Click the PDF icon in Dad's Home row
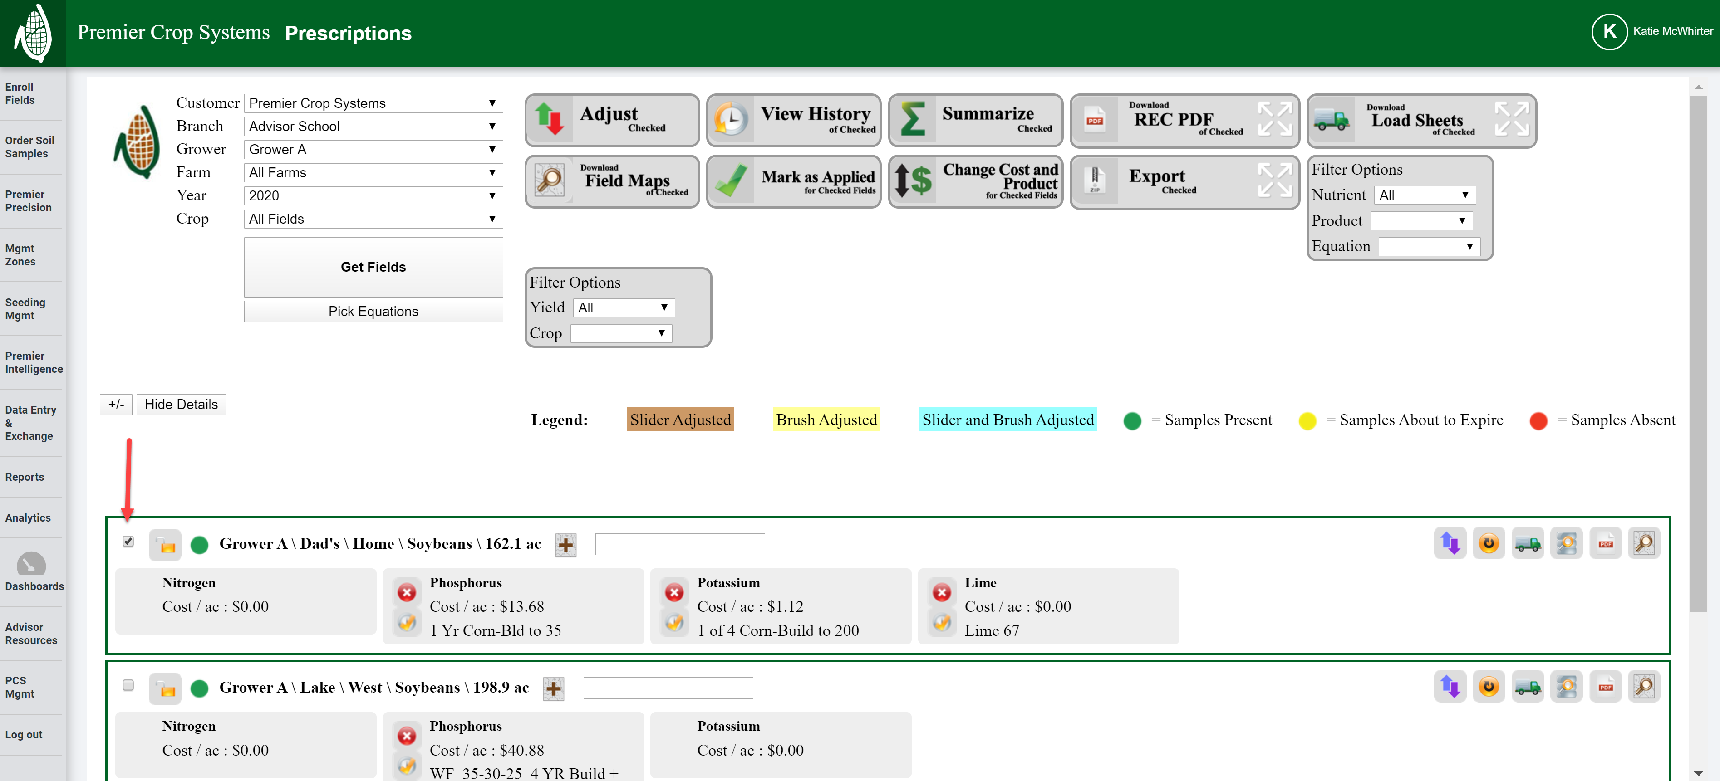 click(x=1605, y=543)
